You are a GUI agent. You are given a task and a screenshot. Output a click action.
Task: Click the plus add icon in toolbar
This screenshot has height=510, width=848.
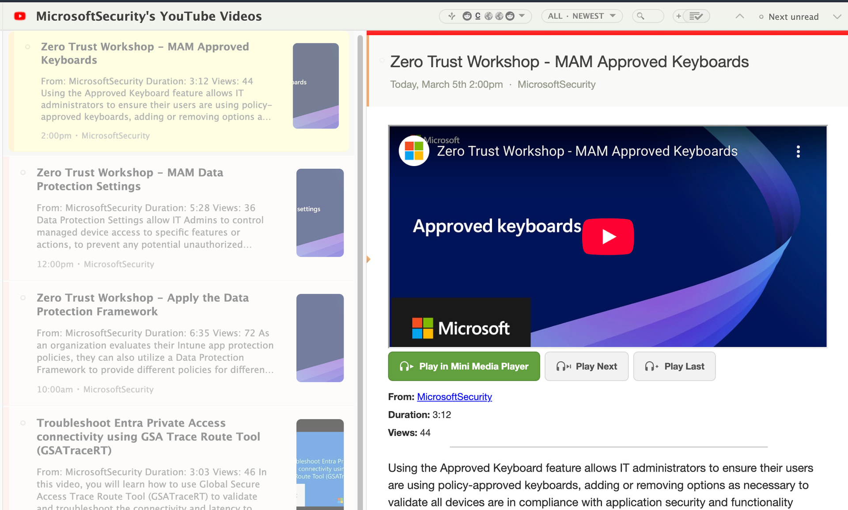click(x=678, y=16)
